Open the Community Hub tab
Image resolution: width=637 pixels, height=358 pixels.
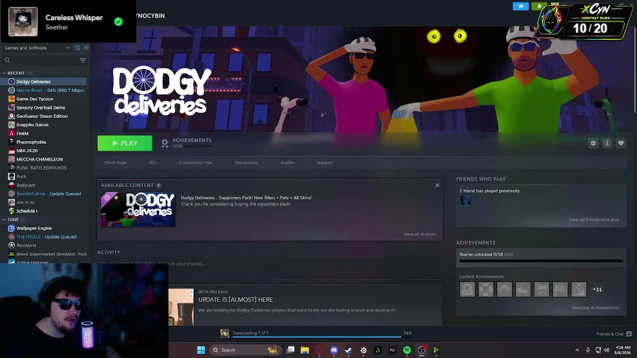pyautogui.click(x=196, y=163)
